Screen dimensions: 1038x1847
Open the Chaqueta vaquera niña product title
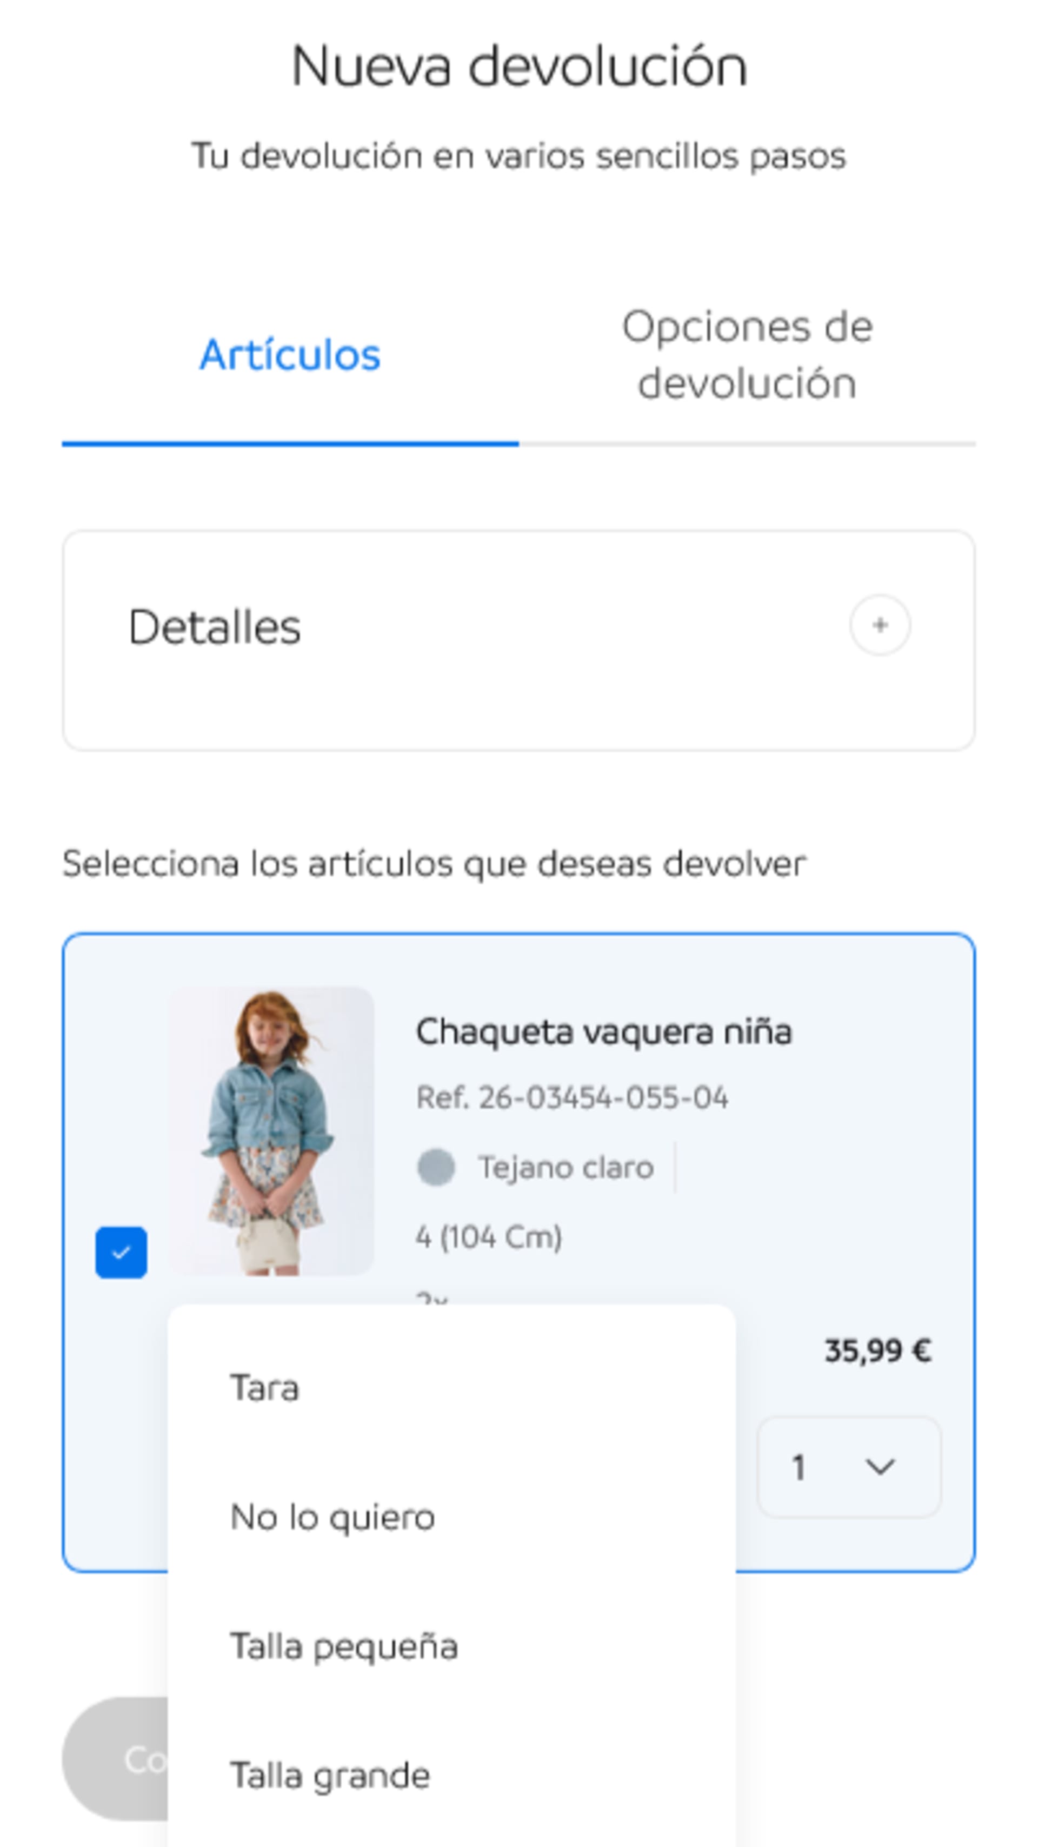(603, 1032)
